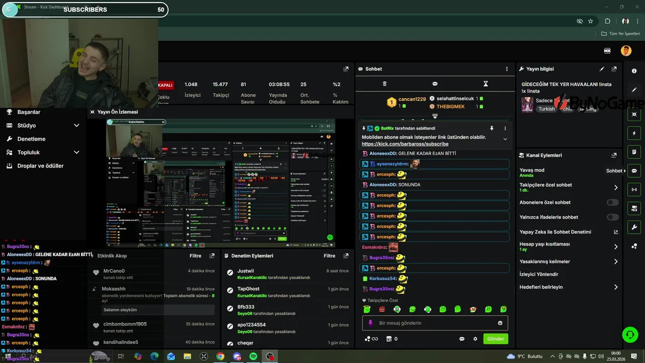Click MrCano0 follow event
The width and height of the screenshot is (645, 363).
(x=154, y=274)
